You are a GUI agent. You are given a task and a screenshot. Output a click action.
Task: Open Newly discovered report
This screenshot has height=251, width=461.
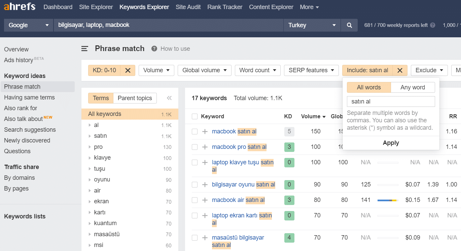(27, 140)
